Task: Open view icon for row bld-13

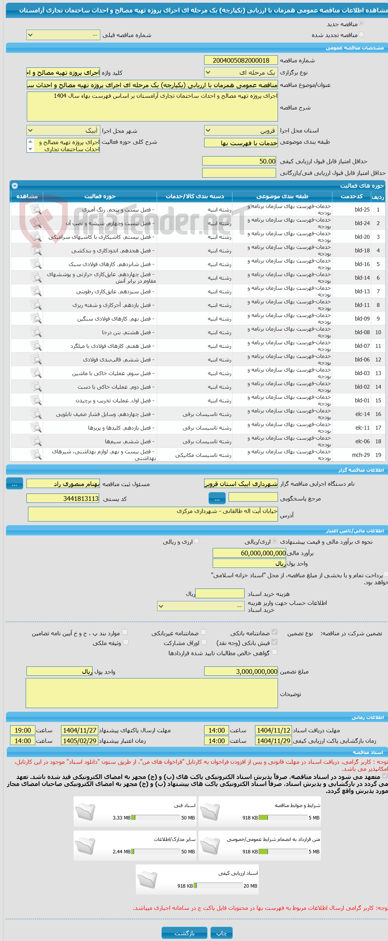Action: point(36,291)
